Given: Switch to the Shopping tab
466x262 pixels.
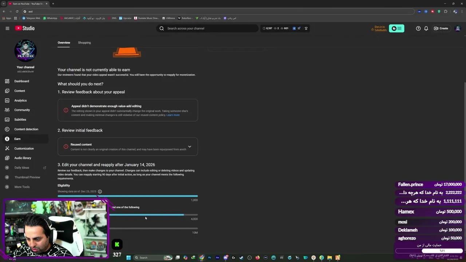Looking at the screenshot, I should (84, 43).
